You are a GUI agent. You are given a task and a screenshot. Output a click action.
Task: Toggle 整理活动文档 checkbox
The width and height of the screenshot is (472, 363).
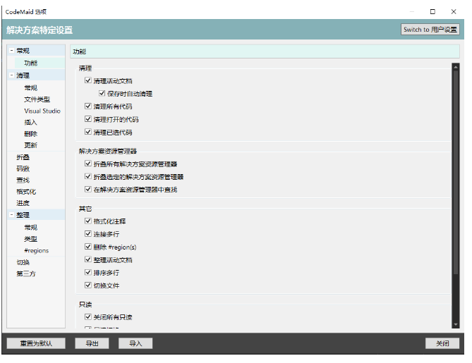click(88, 259)
